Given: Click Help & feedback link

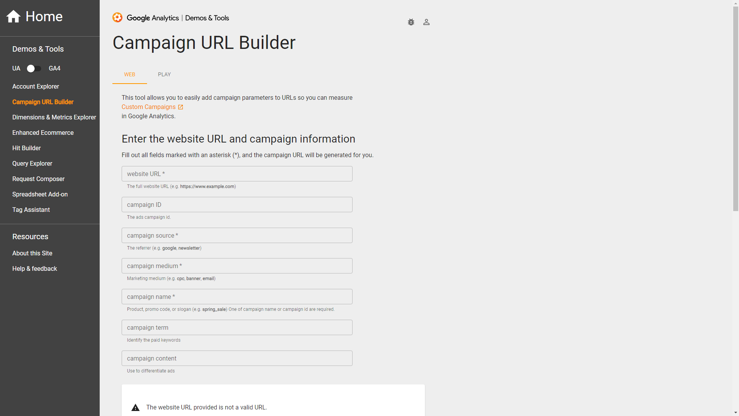Looking at the screenshot, I should (35, 269).
